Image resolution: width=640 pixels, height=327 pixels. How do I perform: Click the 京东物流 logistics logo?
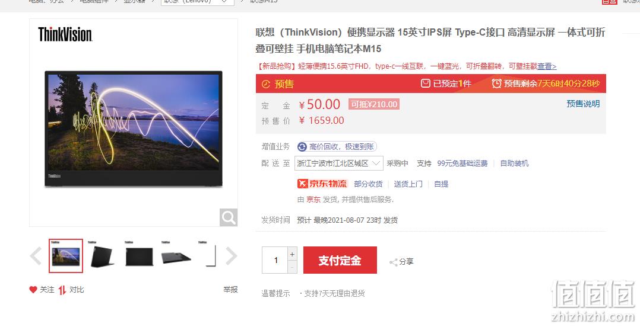[x=322, y=184]
